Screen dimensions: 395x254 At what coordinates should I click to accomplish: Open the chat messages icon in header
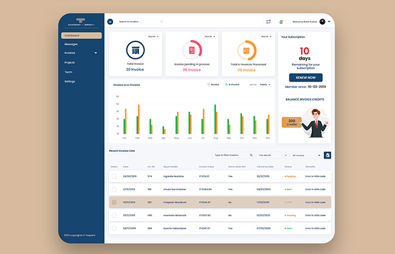268,22
